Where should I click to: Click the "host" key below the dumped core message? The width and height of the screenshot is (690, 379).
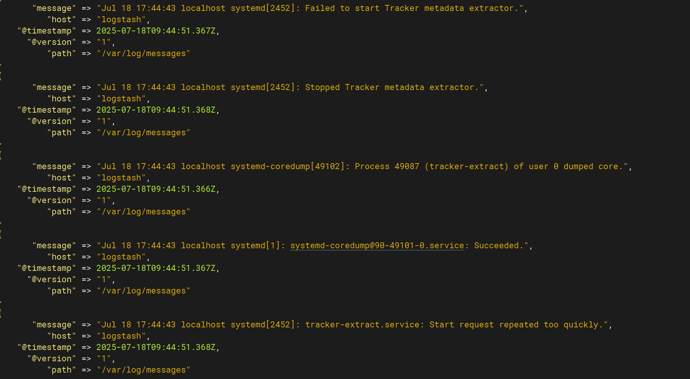coord(61,178)
